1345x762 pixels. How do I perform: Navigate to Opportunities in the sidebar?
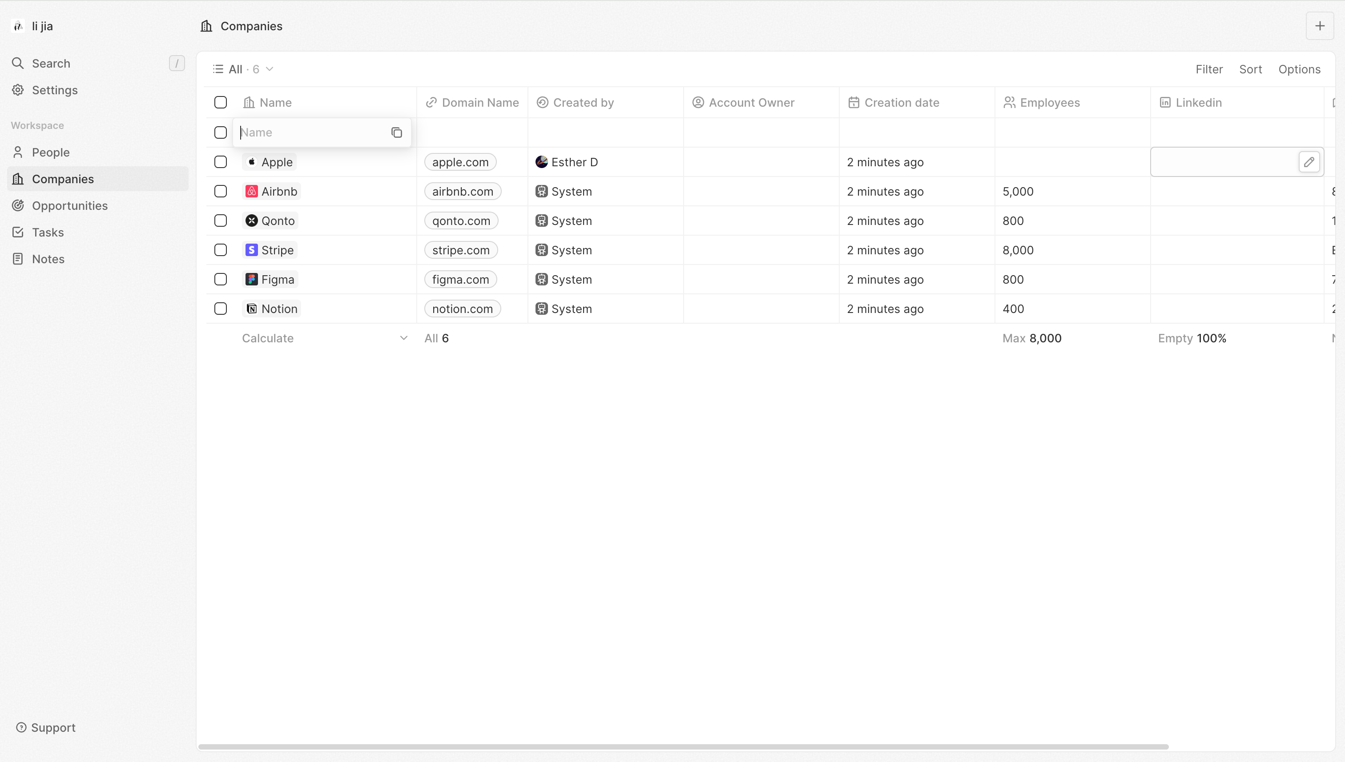70,206
